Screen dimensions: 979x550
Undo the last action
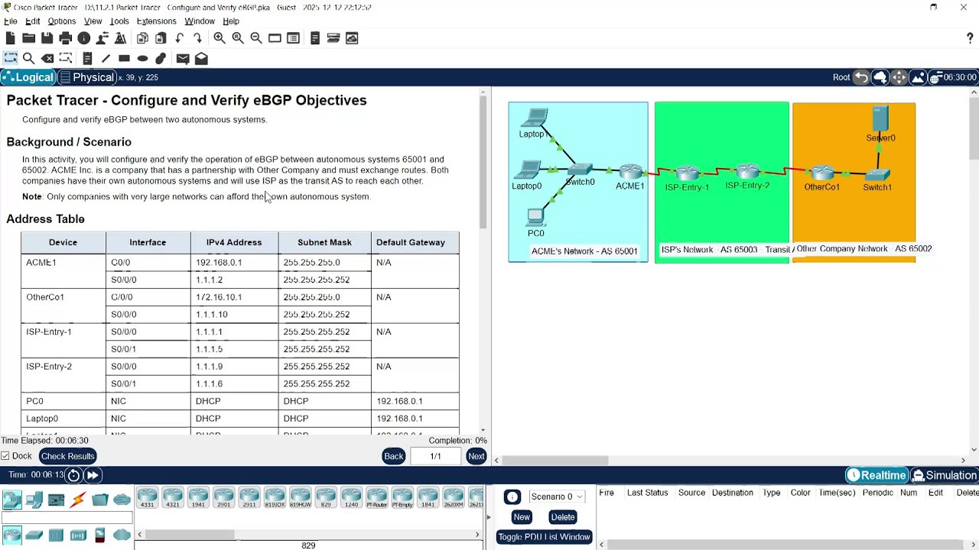point(179,38)
